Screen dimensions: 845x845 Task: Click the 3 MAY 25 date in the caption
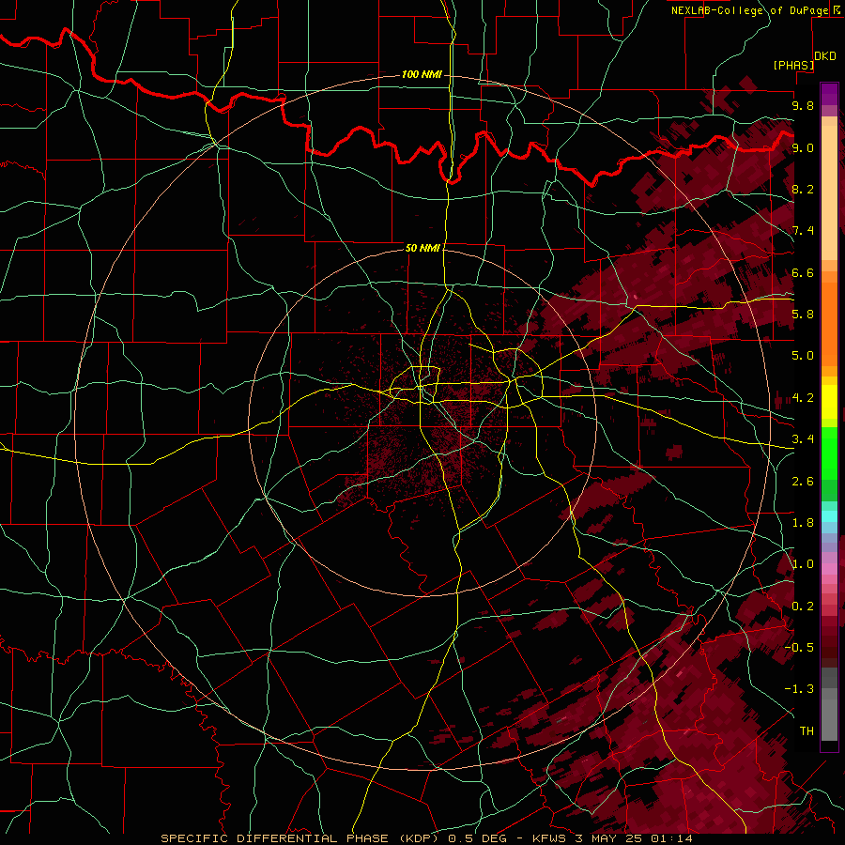pyautogui.click(x=611, y=838)
